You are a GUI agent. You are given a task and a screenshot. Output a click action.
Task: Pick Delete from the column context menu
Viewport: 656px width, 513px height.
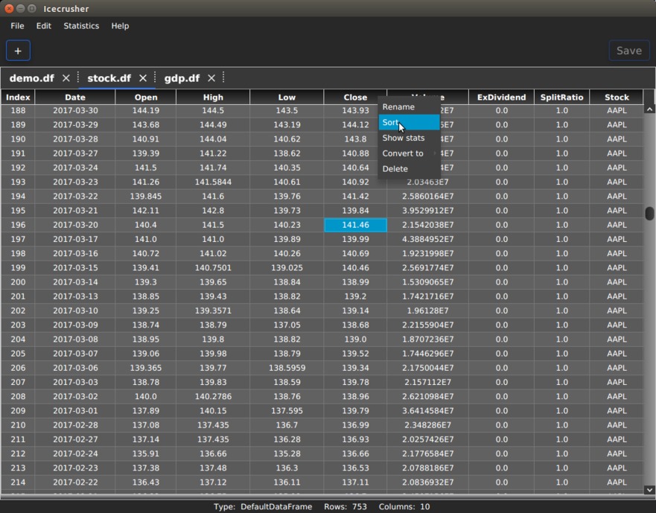coord(395,169)
